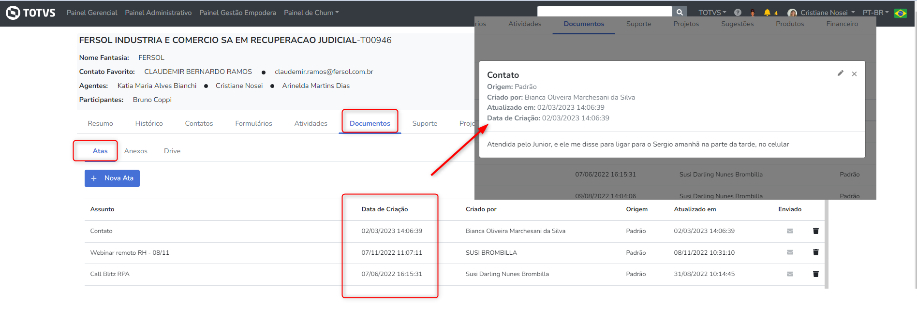917x322 pixels.
Task: Click the Produtos tab in the overlay panel
Action: coord(790,24)
